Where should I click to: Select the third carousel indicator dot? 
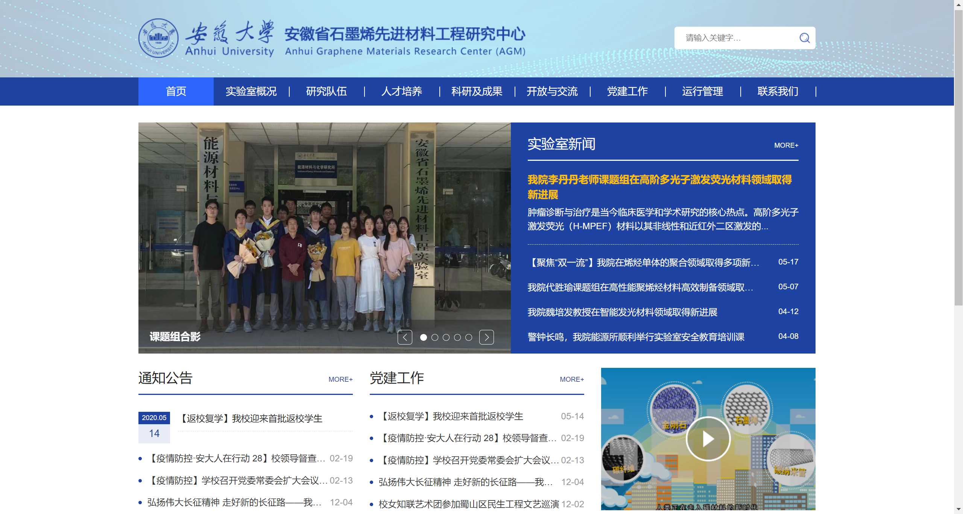click(446, 337)
